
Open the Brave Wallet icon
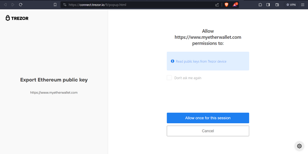point(277,5)
